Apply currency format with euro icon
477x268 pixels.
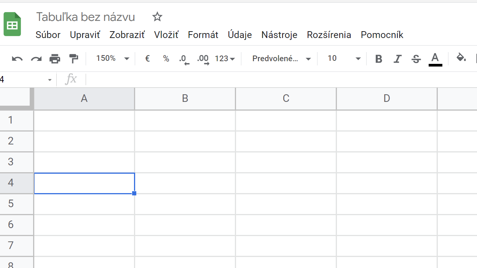(147, 58)
